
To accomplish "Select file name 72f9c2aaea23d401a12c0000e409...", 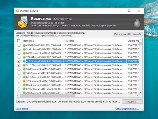I will 45,81.
